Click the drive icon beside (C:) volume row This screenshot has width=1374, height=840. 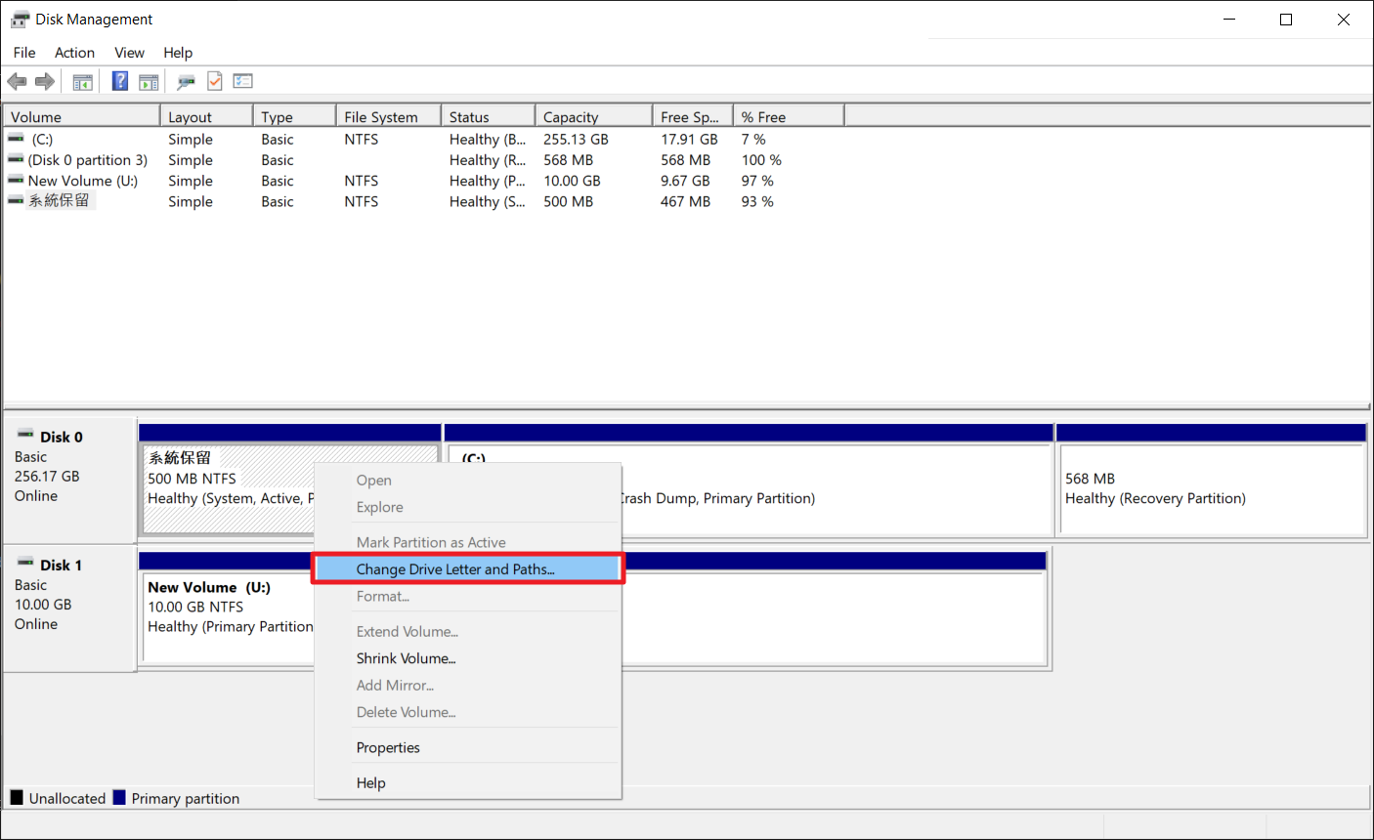pos(17,139)
